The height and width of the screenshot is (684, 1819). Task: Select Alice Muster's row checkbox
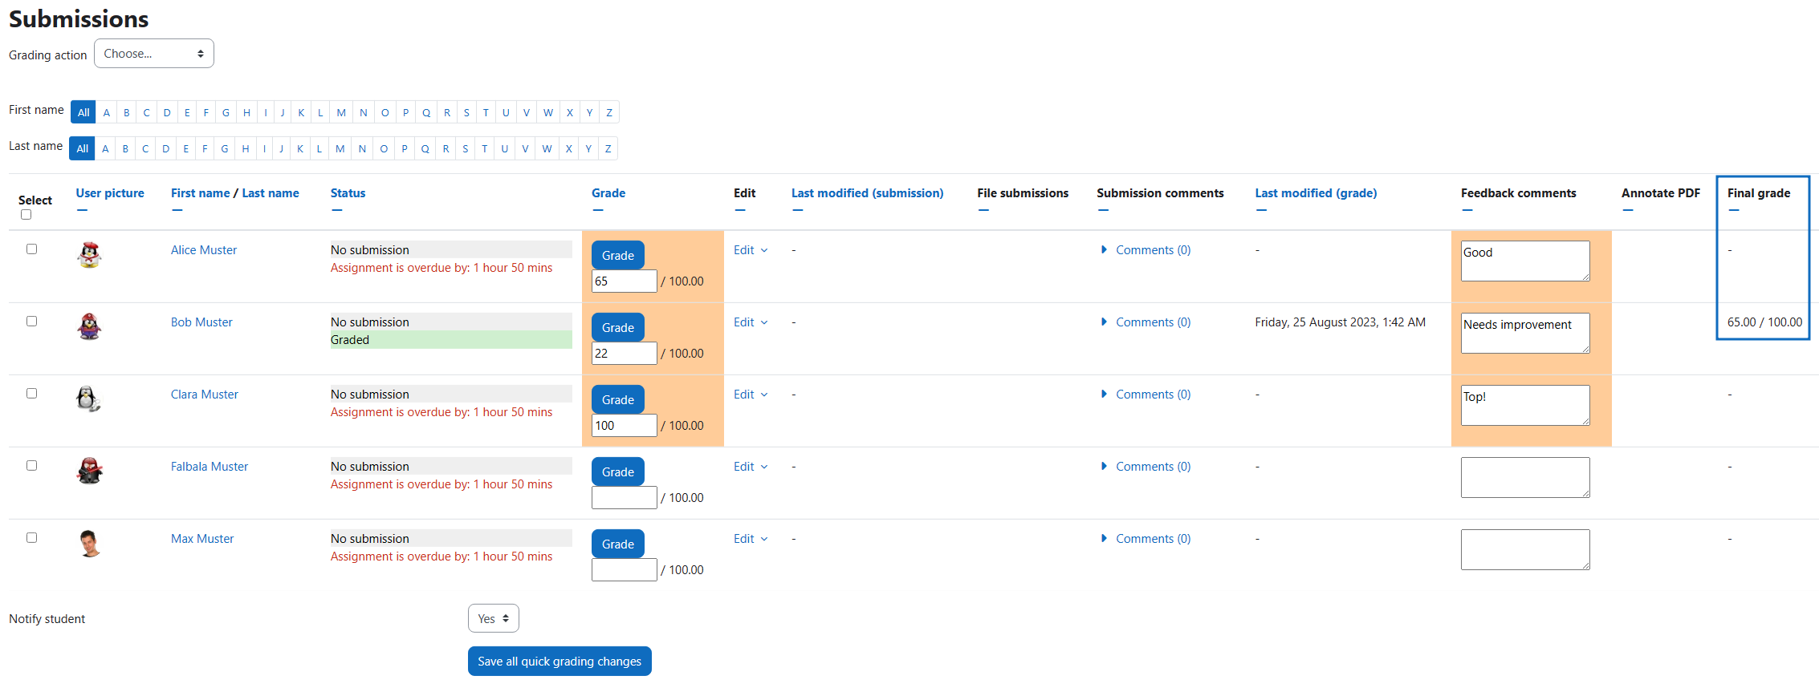pos(31,249)
